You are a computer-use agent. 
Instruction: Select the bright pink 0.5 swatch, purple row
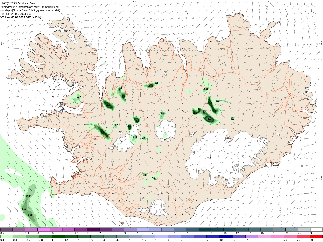(43, 230)
